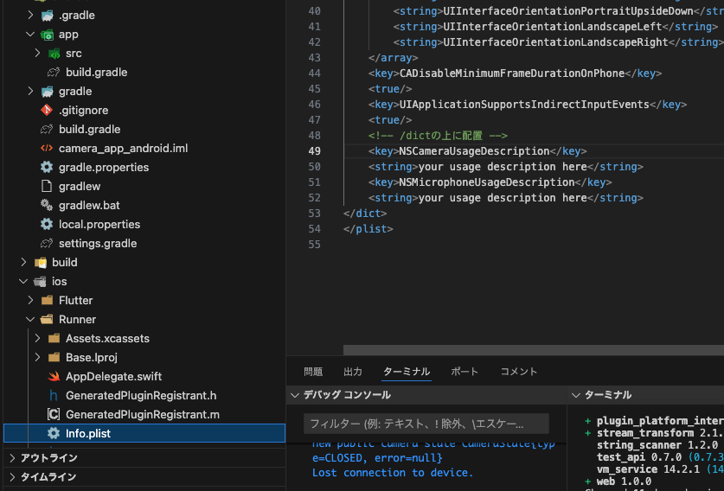Click the .gradle folder icon

(47, 16)
